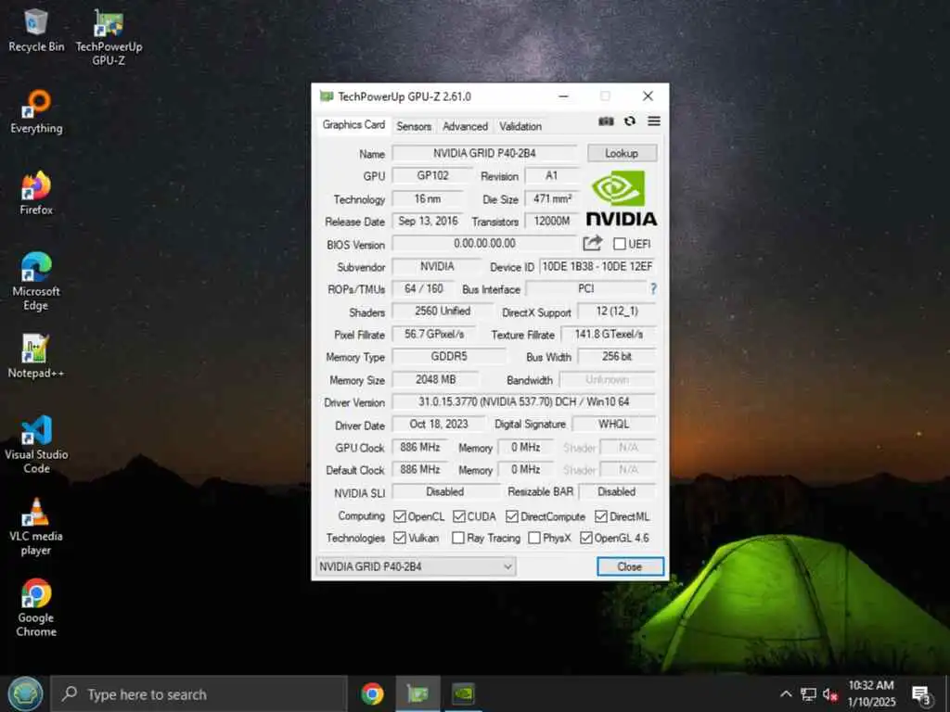Screen dimensions: 950x712
Task: Click the Transistors value 12000M
Action: (552, 221)
